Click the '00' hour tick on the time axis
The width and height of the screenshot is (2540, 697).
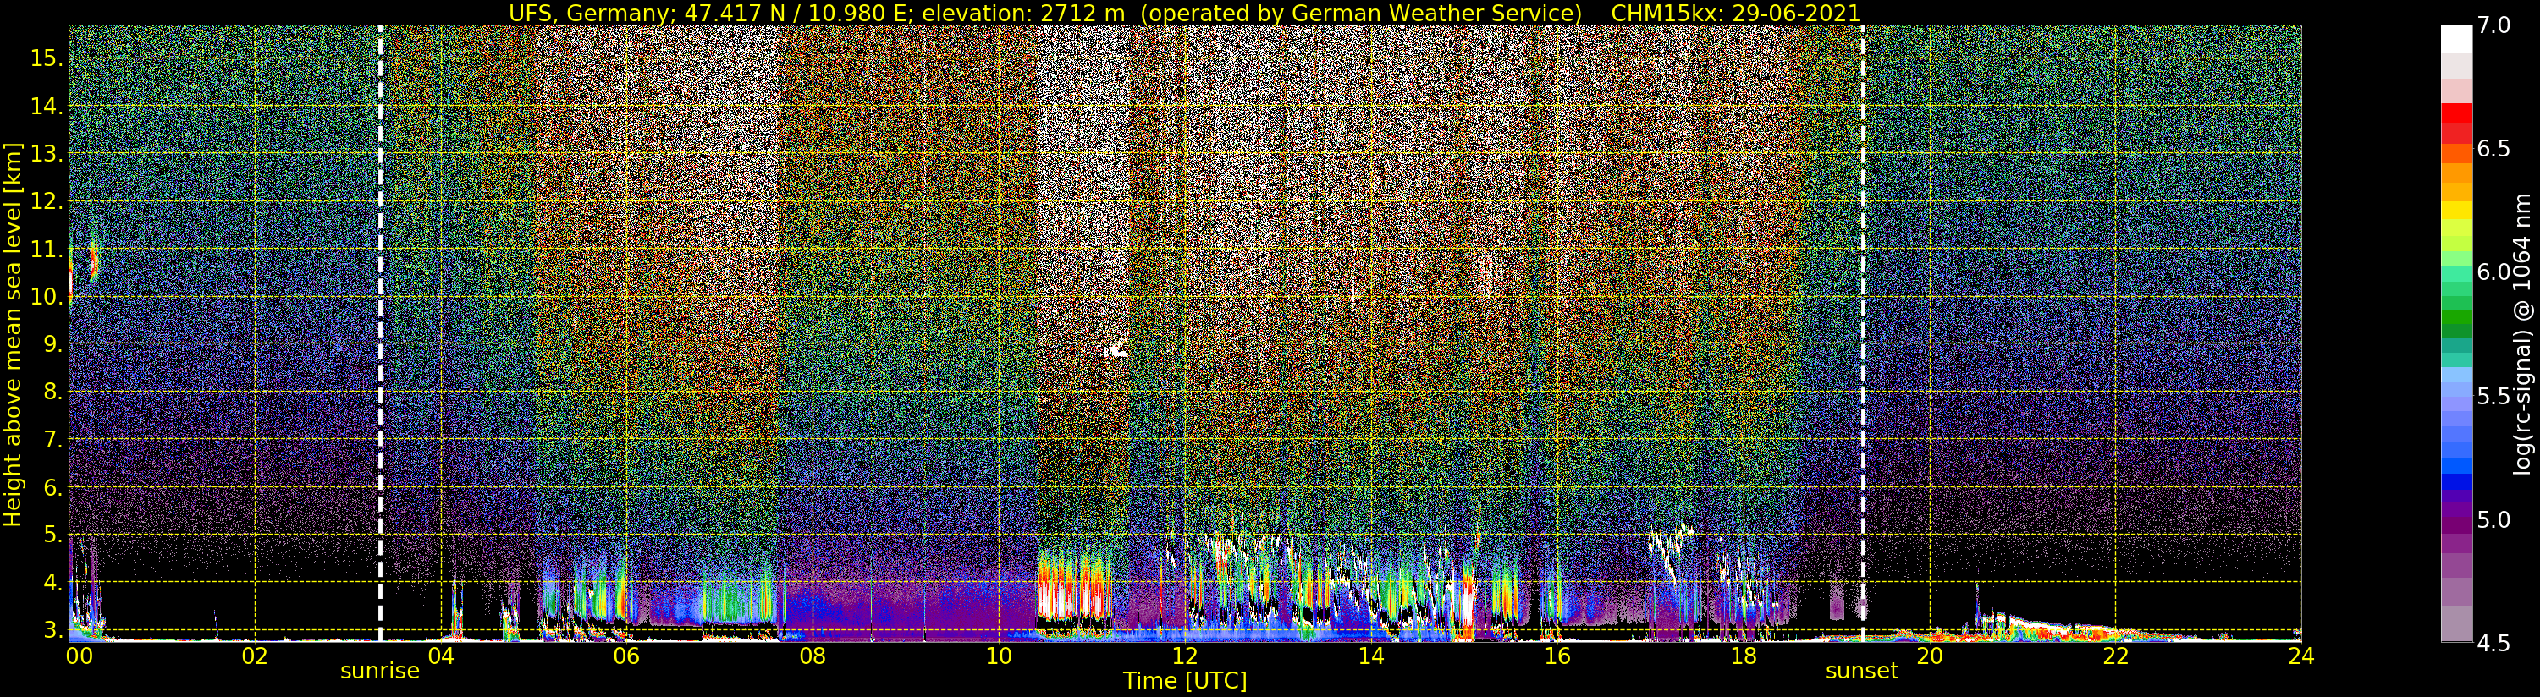pyautogui.click(x=79, y=656)
